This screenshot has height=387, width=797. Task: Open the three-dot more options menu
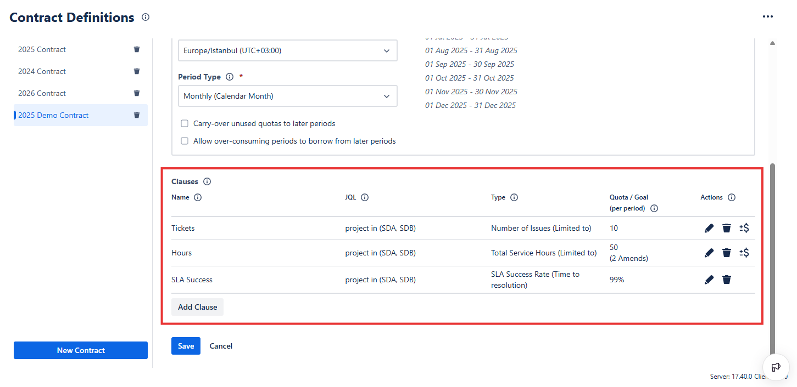pyautogui.click(x=768, y=17)
